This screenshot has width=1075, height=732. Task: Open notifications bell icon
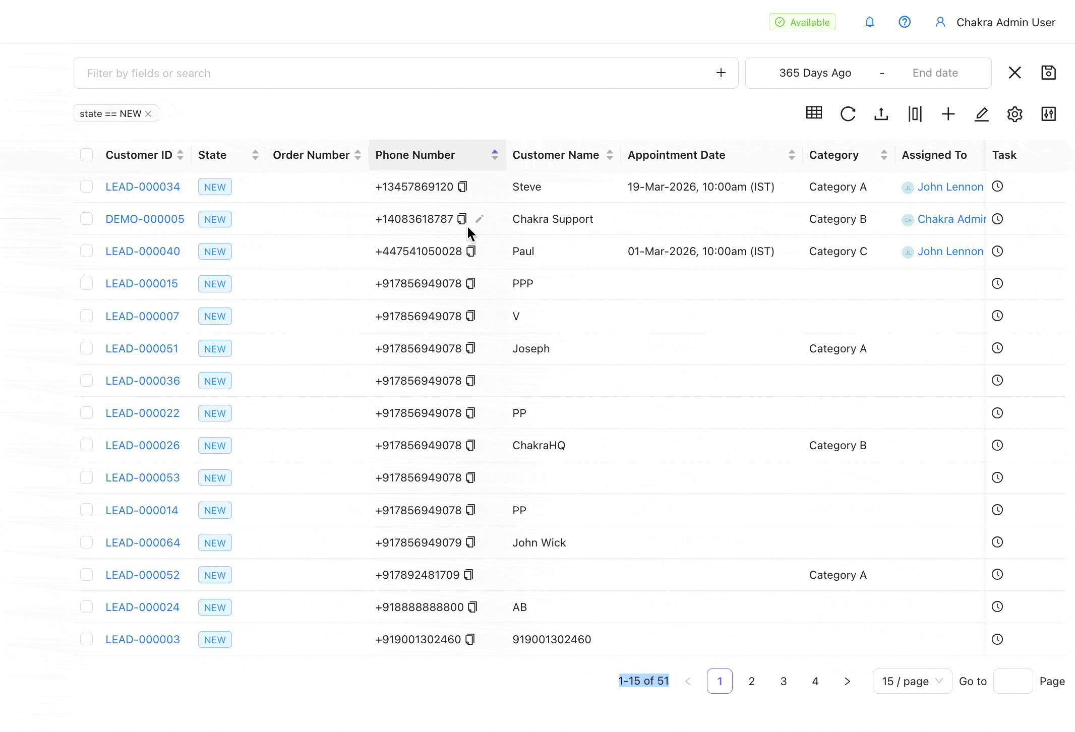869,22
